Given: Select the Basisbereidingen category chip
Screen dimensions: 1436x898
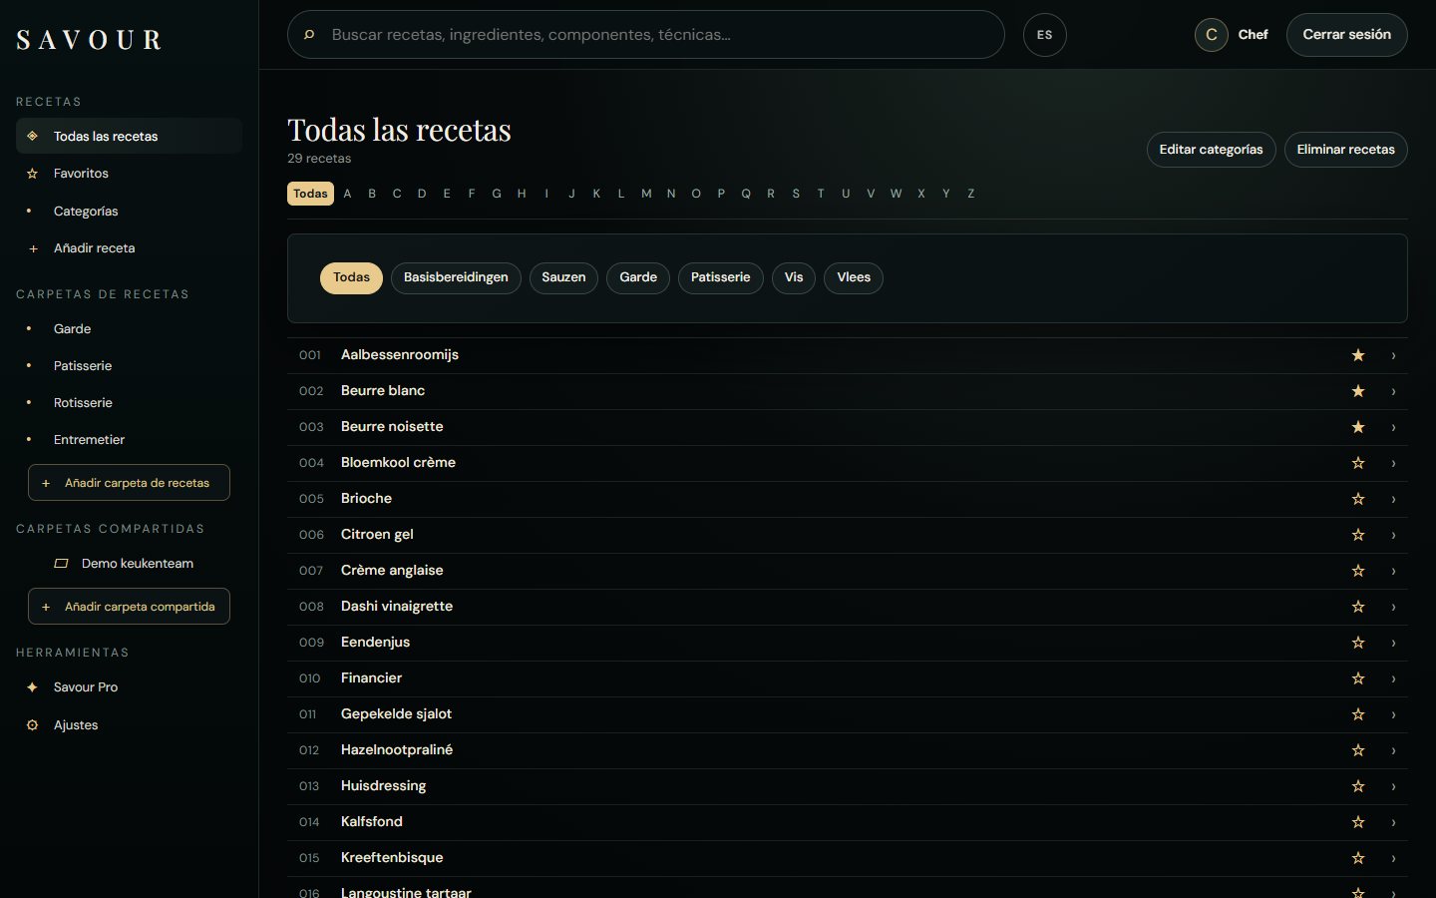Looking at the screenshot, I should [456, 277].
